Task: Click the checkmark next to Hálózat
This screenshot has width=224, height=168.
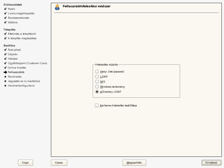Action: coord(5,59)
